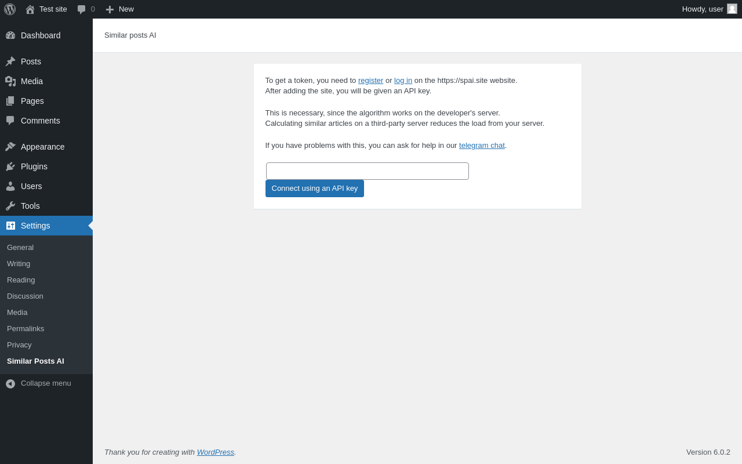Open the Media menu under Posts
The image size is (742, 464).
(x=46, y=81)
